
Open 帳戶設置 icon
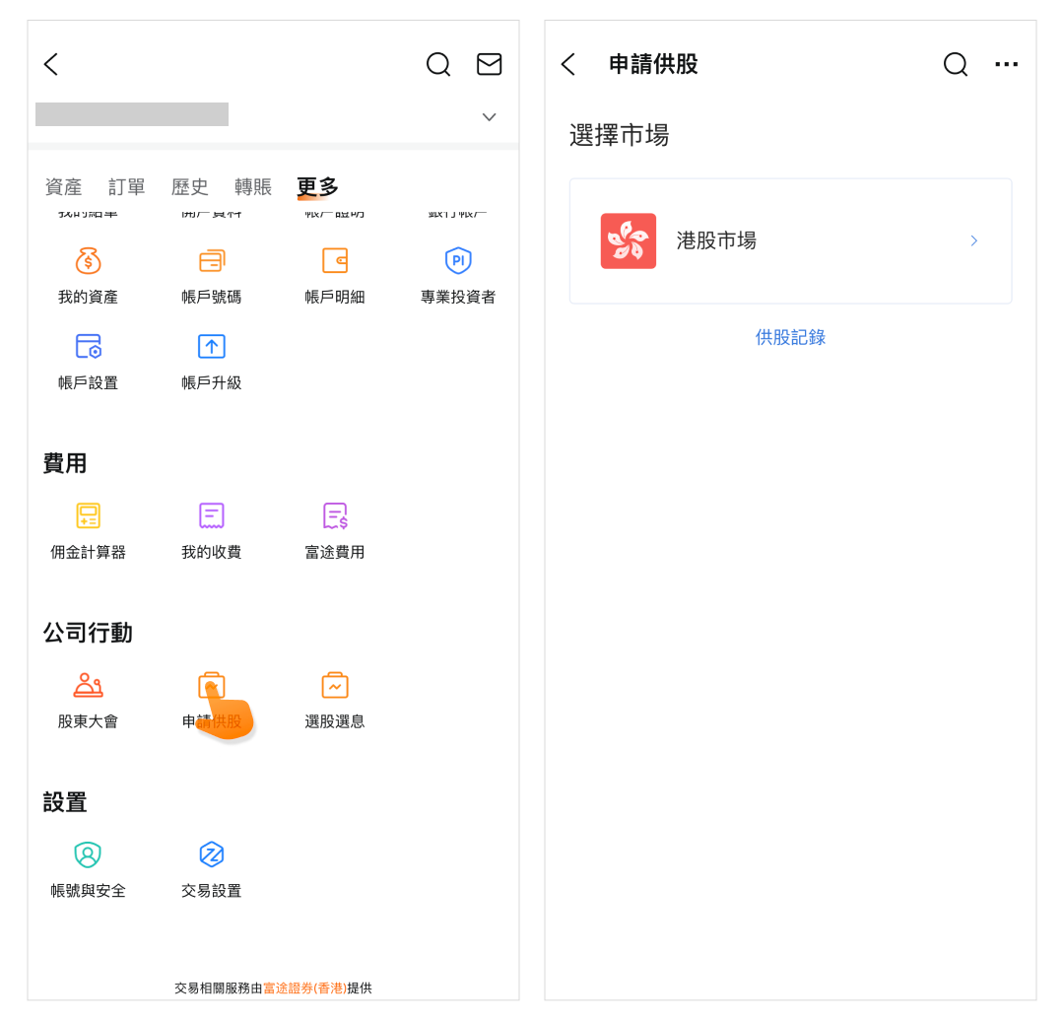88,347
